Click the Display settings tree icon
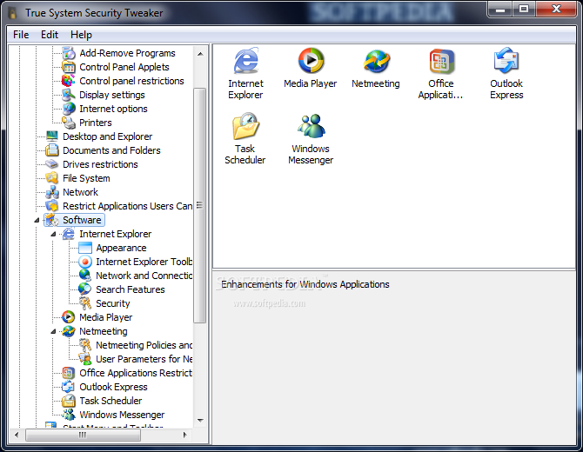Image resolution: width=583 pixels, height=452 pixels. click(69, 95)
